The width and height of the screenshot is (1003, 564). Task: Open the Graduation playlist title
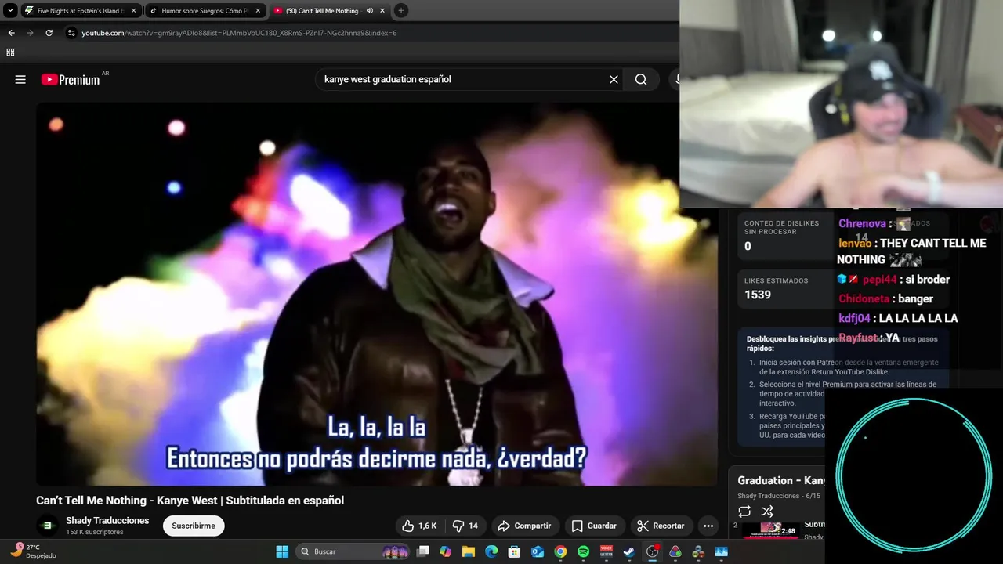pos(780,480)
